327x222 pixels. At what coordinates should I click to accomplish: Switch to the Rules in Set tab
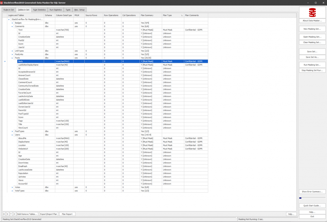pos(9,10)
